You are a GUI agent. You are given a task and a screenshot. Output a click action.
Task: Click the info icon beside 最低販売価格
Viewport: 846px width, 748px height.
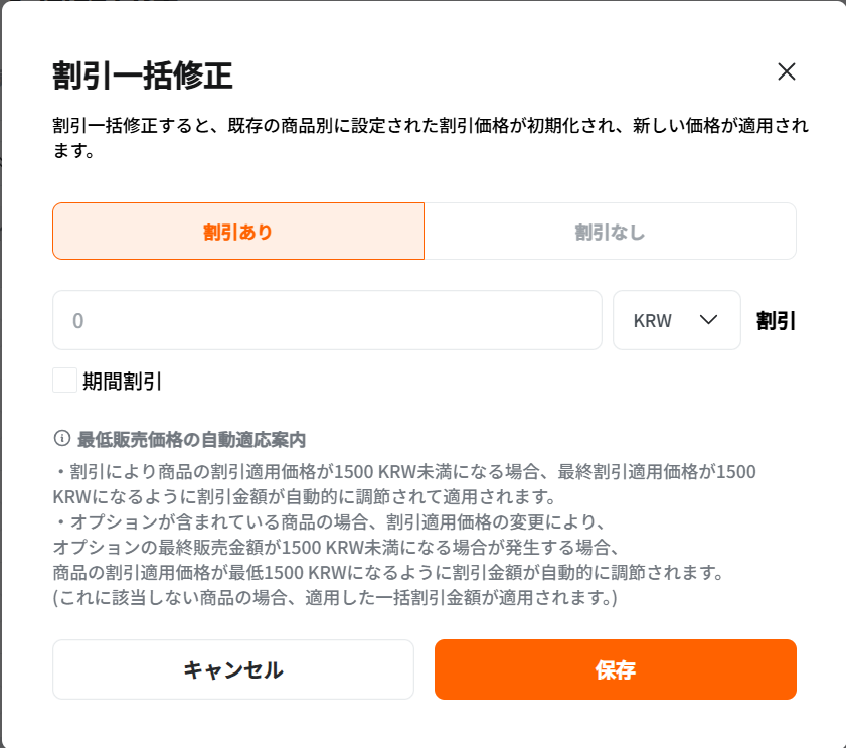pyautogui.click(x=62, y=438)
